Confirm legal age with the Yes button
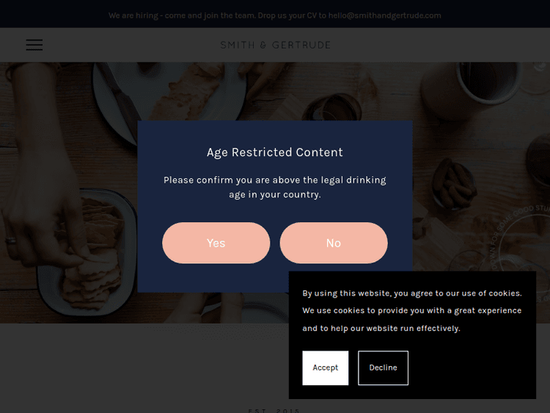The width and height of the screenshot is (550, 413). click(x=216, y=243)
